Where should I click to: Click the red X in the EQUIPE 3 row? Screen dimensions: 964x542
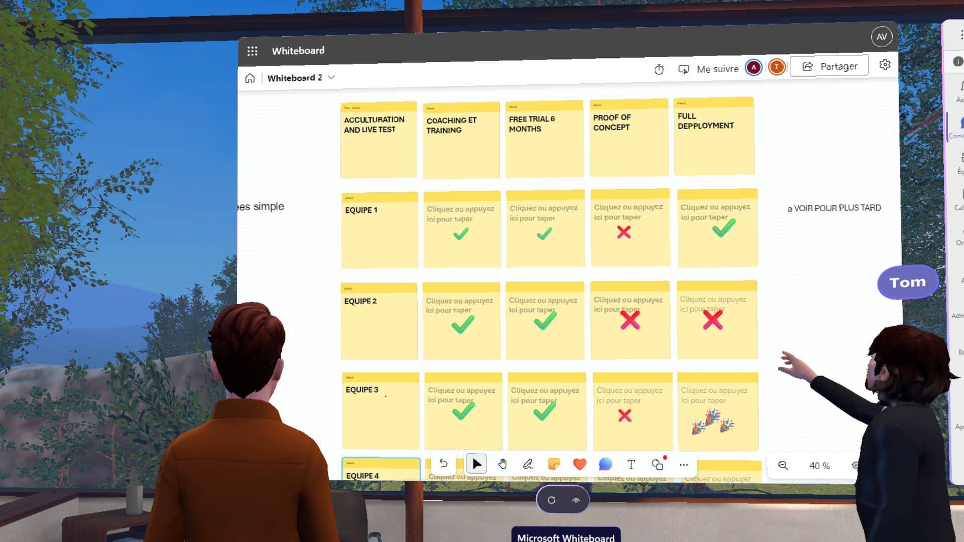[625, 416]
